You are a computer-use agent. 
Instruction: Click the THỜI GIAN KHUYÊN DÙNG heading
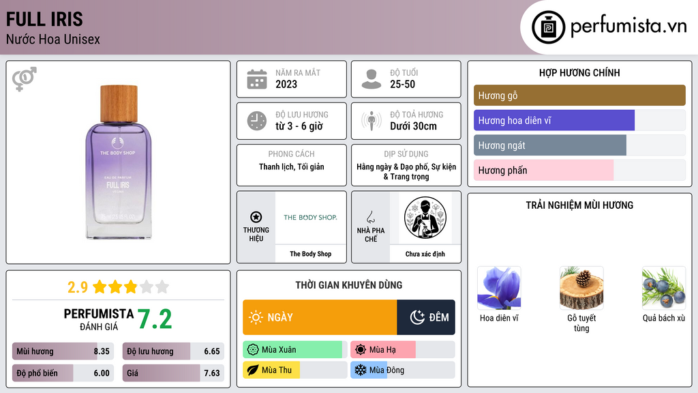(x=349, y=285)
